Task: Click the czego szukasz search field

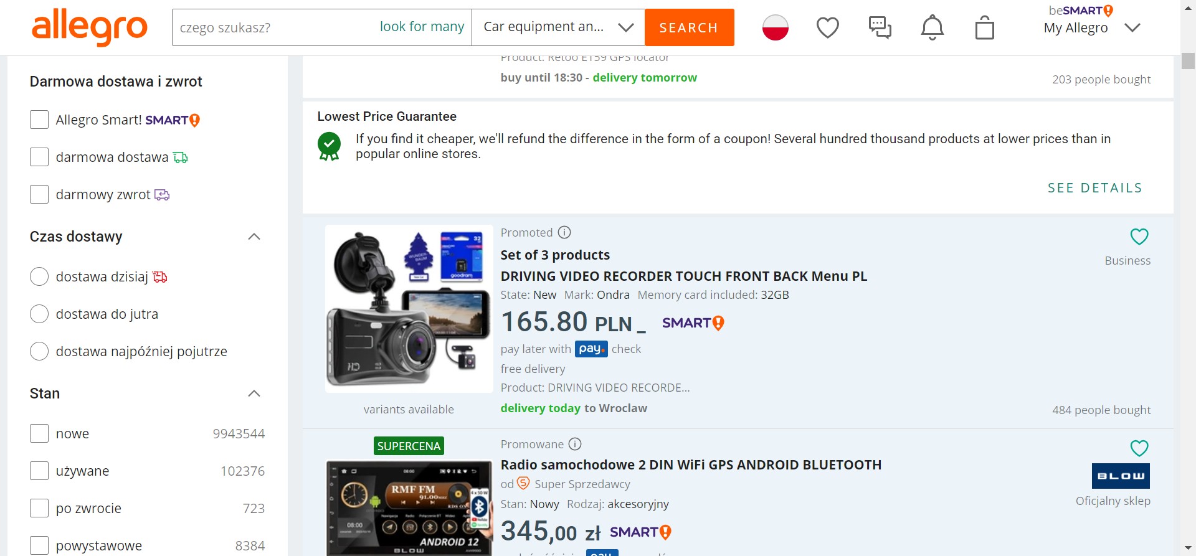Action: pos(274,27)
